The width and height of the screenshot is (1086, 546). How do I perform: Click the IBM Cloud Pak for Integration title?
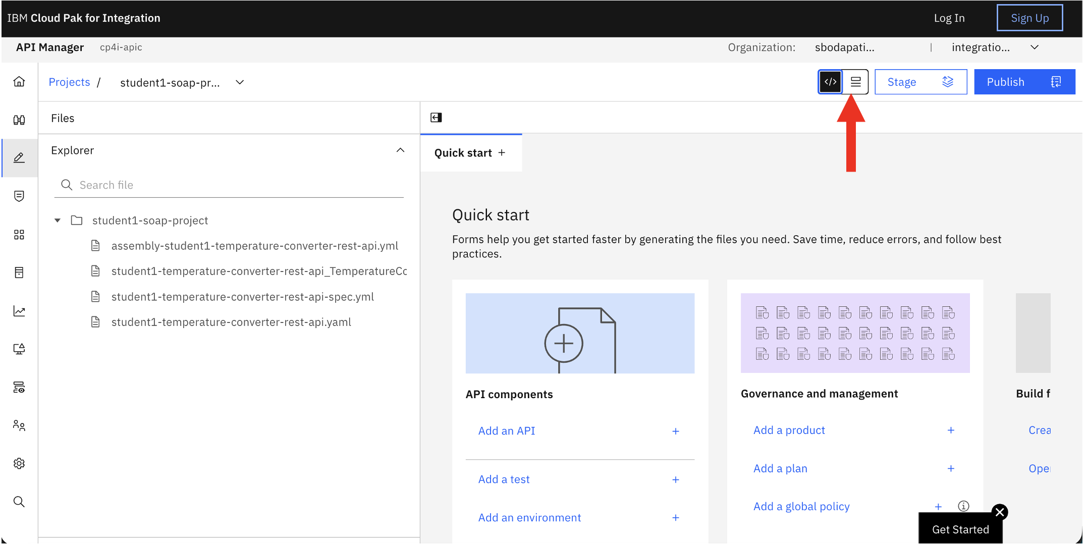click(84, 18)
